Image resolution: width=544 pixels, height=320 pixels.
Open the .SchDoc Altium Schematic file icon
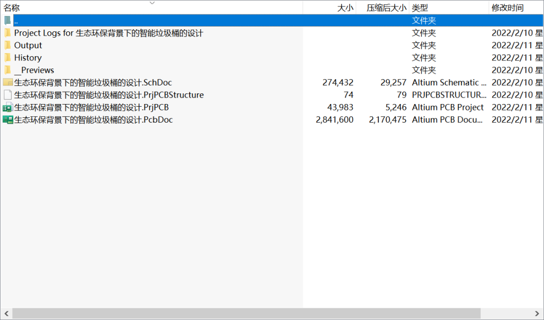click(x=7, y=82)
